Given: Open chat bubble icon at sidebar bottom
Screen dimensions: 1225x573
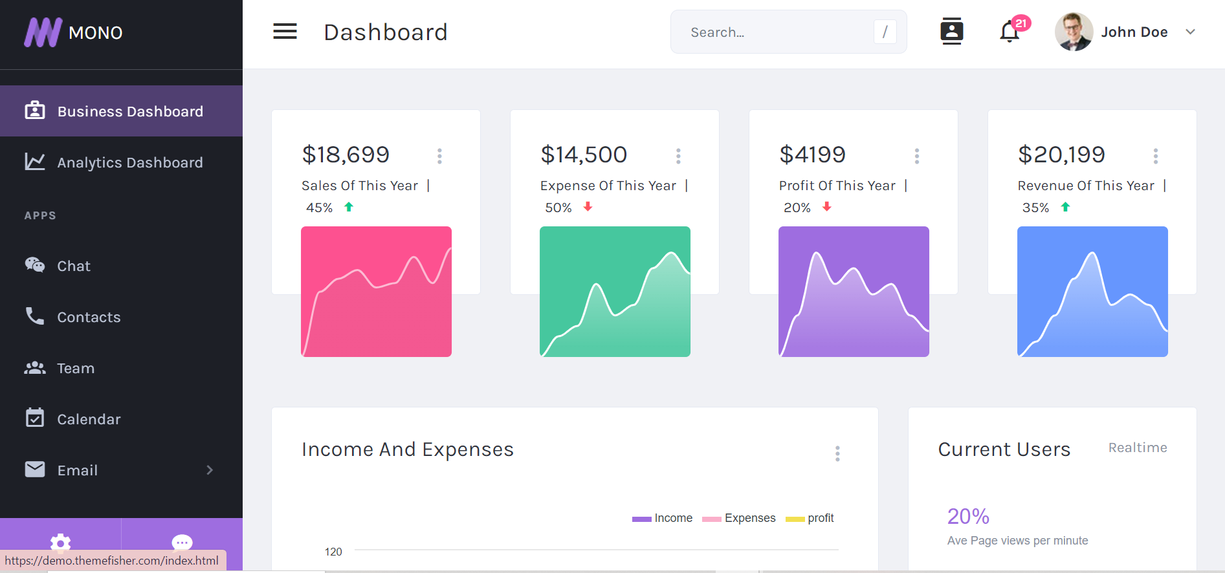Looking at the screenshot, I should pyautogui.click(x=182, y=542).
